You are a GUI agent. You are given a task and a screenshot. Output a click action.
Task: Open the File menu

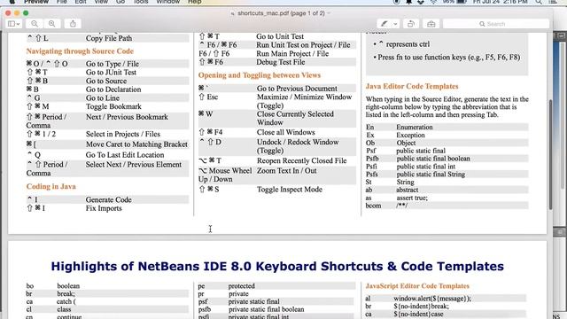pyautogui.click(x=61, y=2)
